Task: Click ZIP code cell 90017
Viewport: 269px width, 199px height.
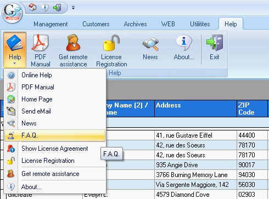Action: click(252, 165)
